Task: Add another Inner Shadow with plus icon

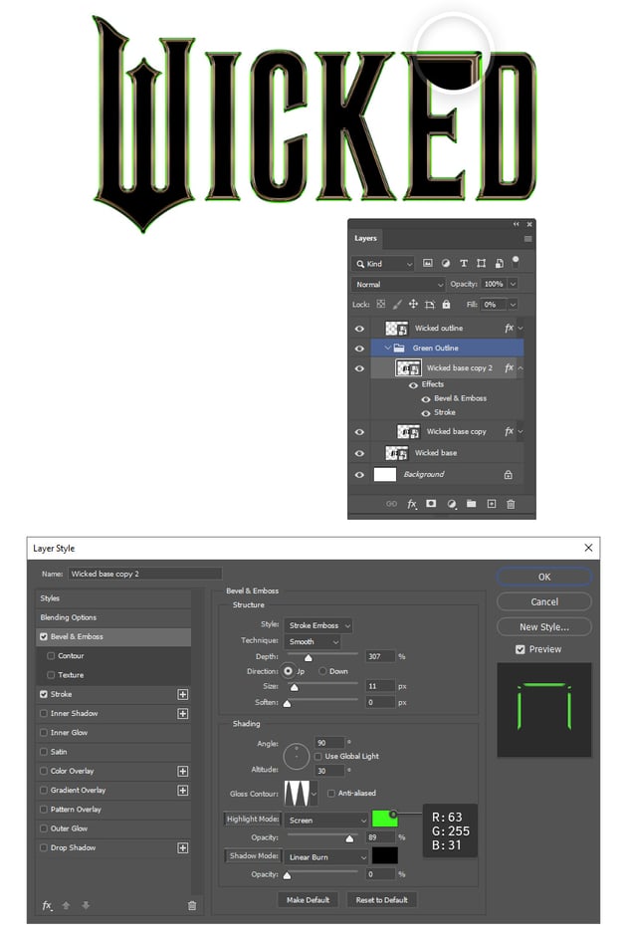Action: click(x=183, y=714)
